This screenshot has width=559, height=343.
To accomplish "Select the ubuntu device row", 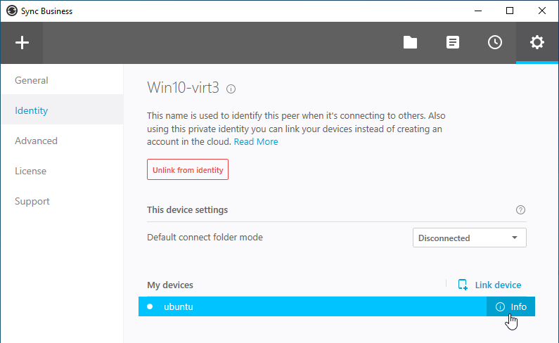I will tap(337, 306).
